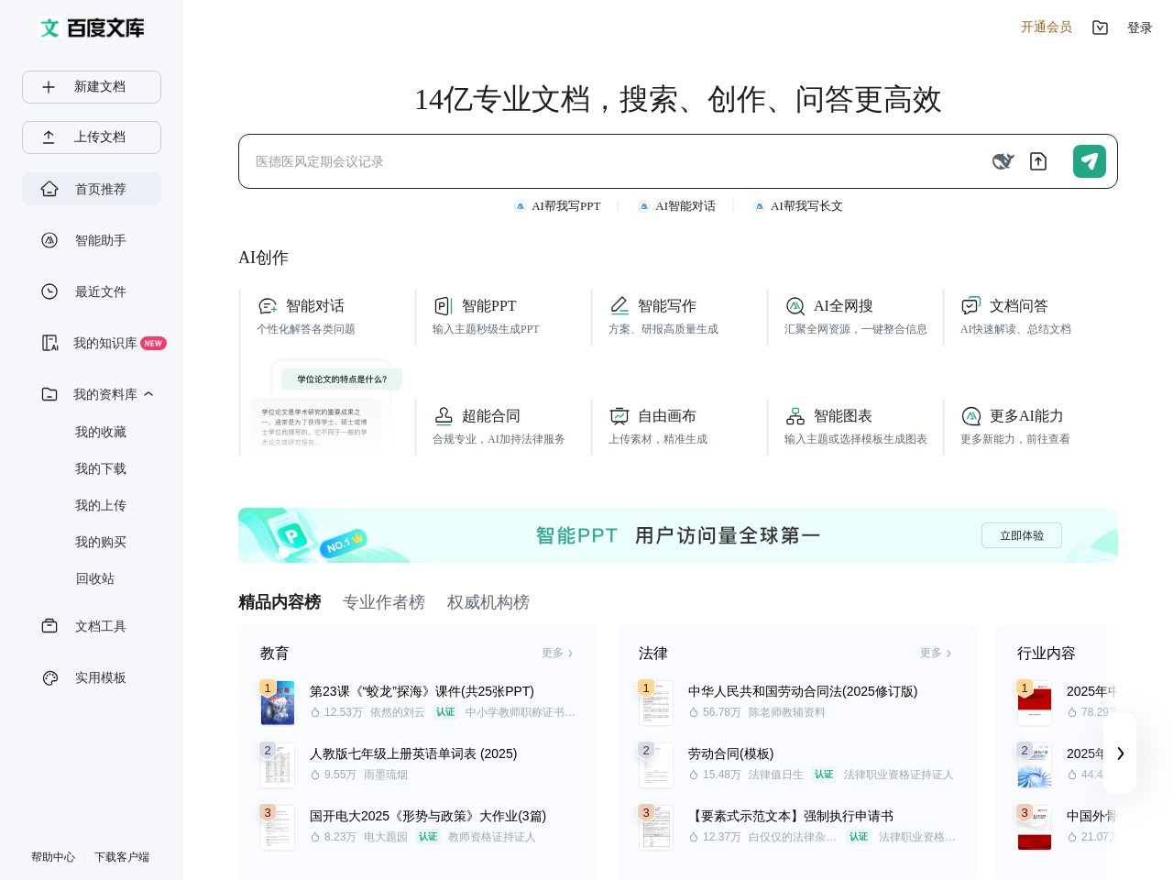Open thumbnail of 人教版七年级上册英语单词表
Screen dimensions: 1173x880
(x=278, y=765)
